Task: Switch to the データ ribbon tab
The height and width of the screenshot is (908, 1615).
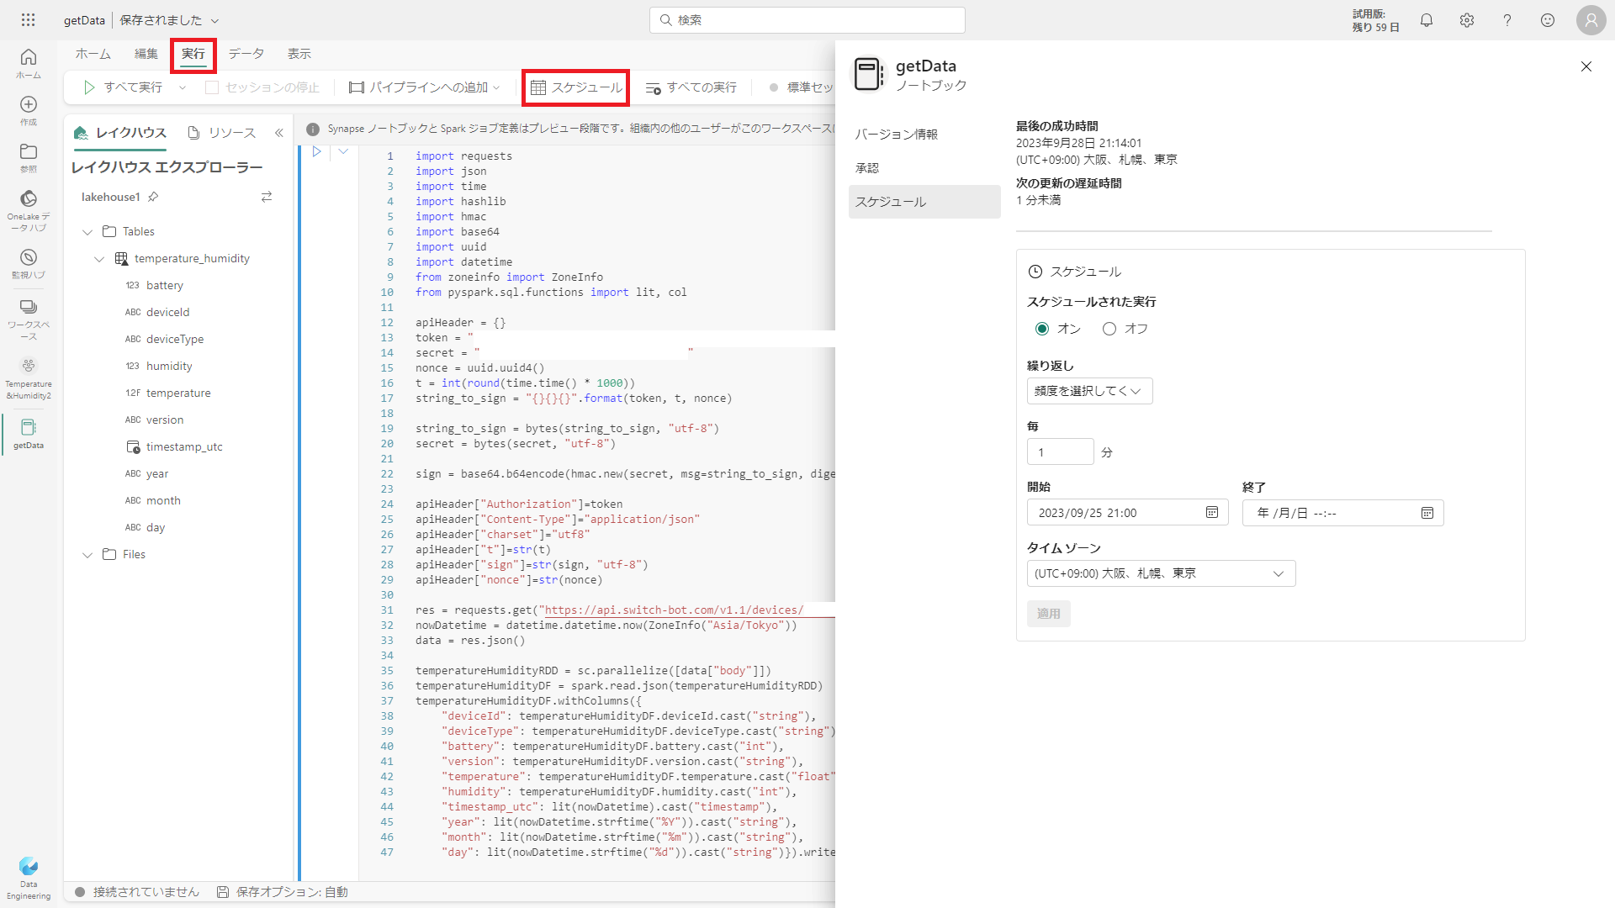Action: pos(246,54)
